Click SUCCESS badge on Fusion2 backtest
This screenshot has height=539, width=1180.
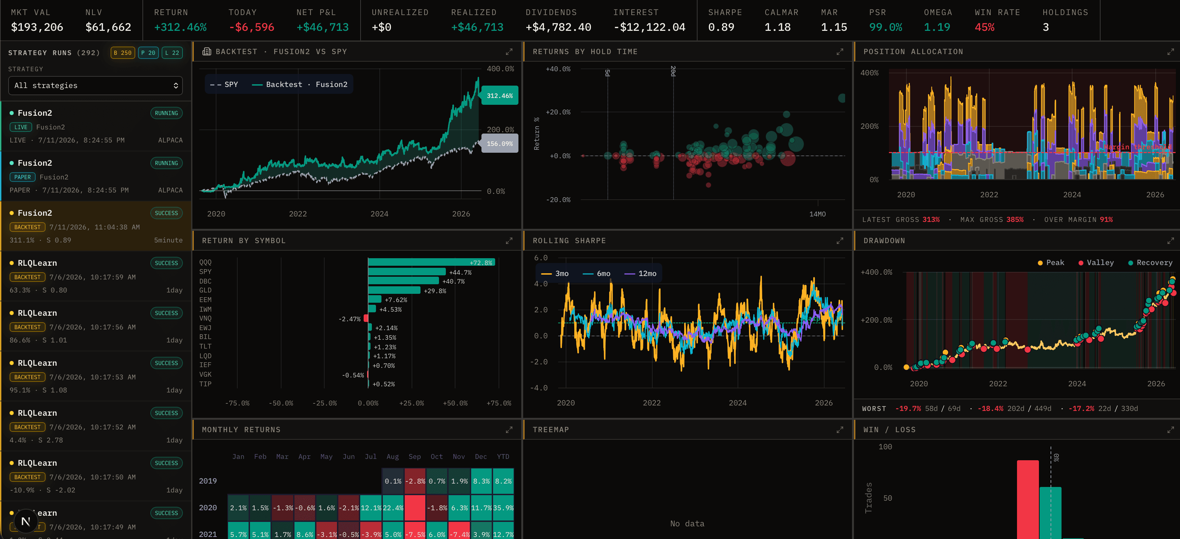pyautogui.click(x=166, y=213)
